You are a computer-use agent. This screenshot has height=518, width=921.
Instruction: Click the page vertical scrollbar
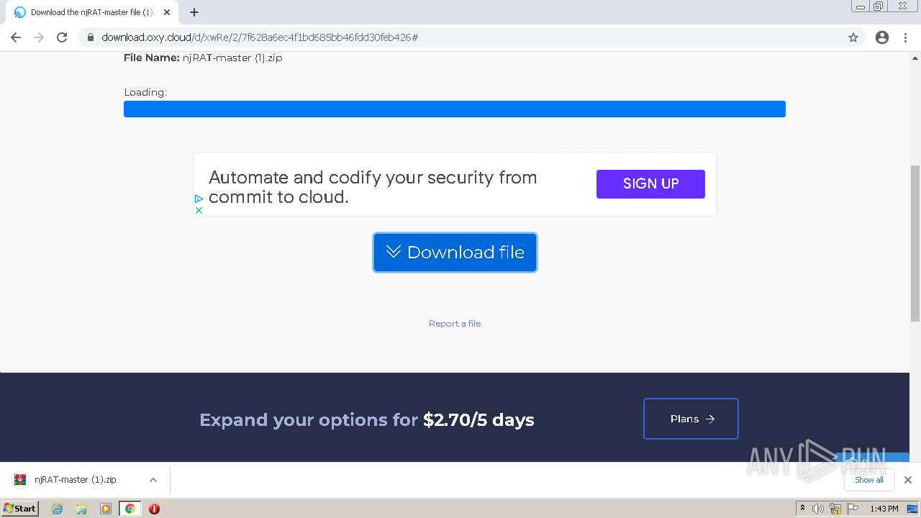915,243
